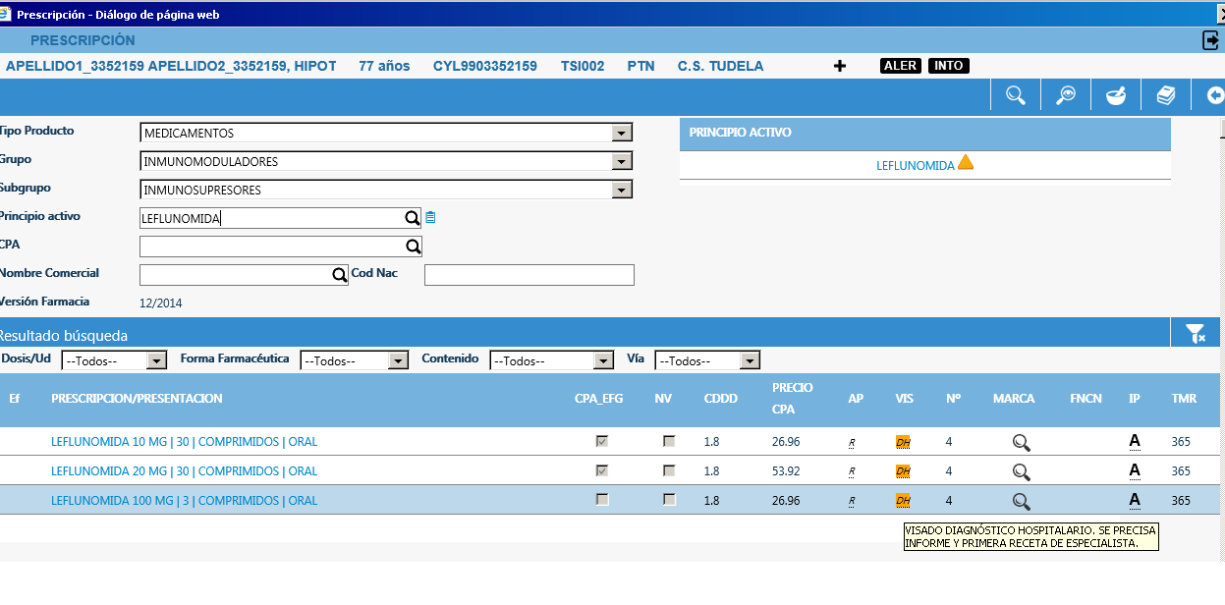Open the mortar and pestle icon
The image size is (1225, 605).
pyautogui.click(x=1116, y=95)
